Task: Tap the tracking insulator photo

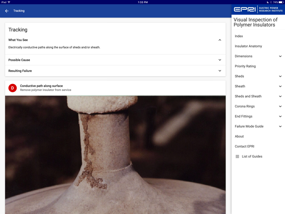Action: [x=115, y=154]
